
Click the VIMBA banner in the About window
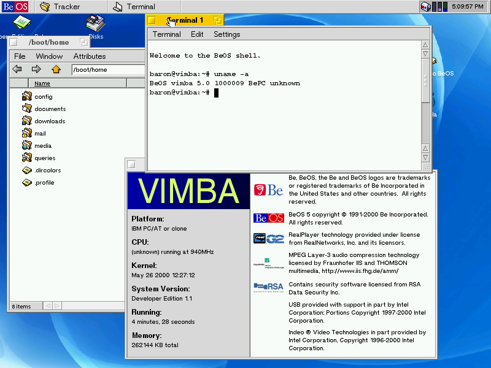(188, 191)
